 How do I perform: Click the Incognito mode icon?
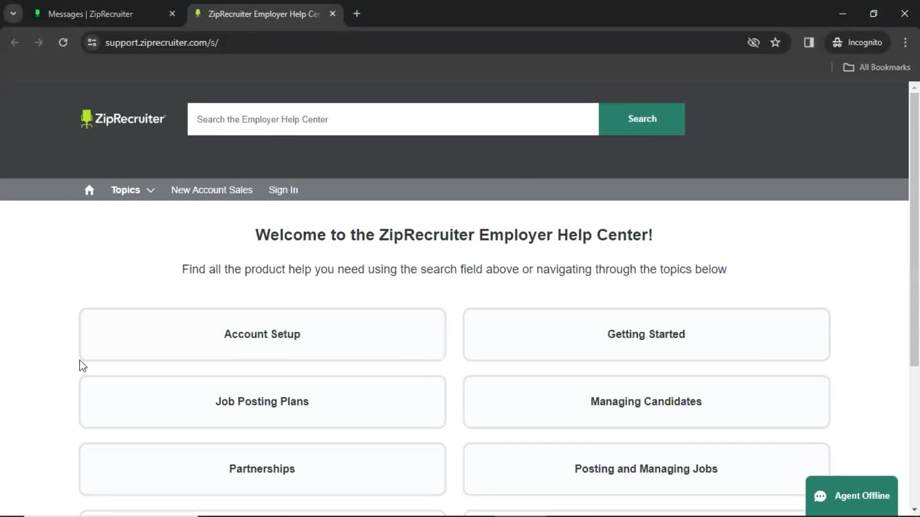pos(837,42)
